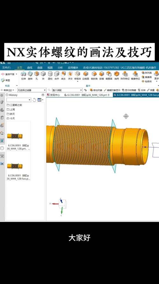159x284 pixels.
Task: Open the 整个装配 scope dropdown
Action: pyautogui.click(x=67, y=90)
